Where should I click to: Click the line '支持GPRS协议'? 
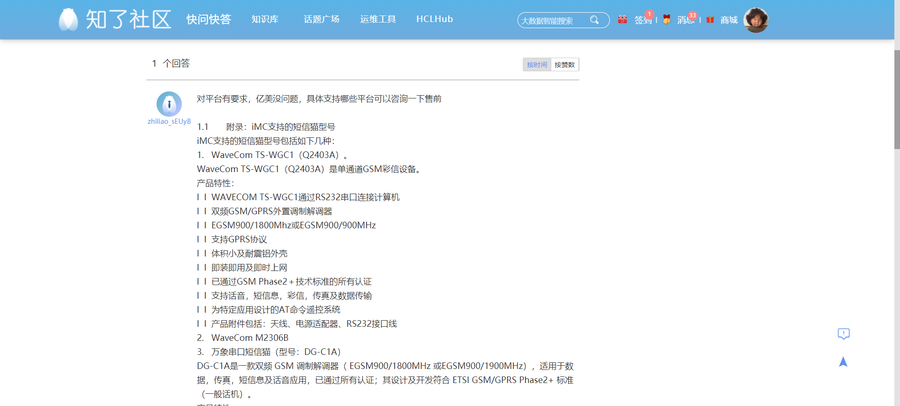click(x=239, y=240)
